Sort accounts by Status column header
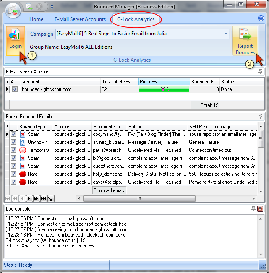Viewport: 269px width, 273px height. (242, 81)
